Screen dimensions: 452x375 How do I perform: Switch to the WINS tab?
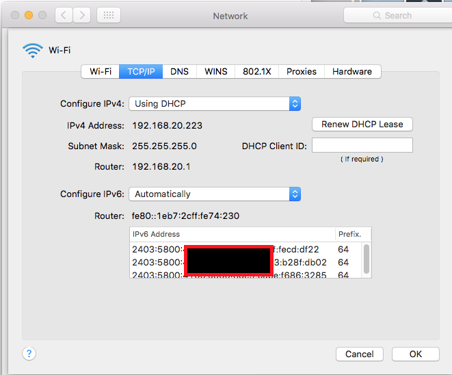(216, 72)
